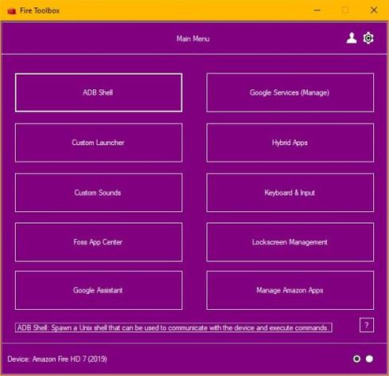This screenshot has width=389, height=376.
Task: Select the first page indicator dot
Action: point(356,359)
